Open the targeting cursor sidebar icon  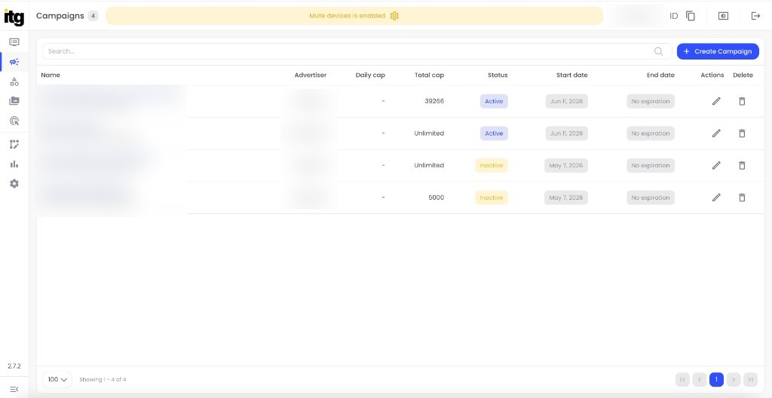coord(14,121)
